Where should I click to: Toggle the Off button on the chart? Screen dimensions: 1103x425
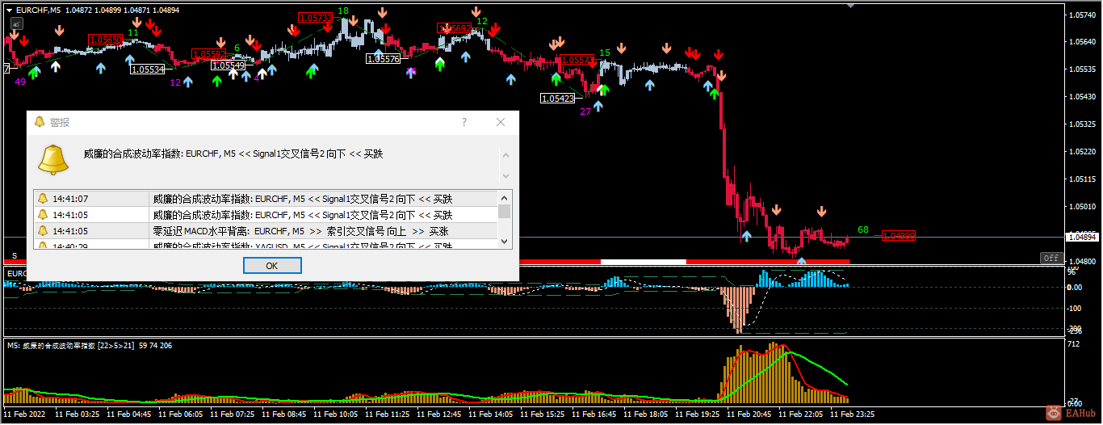coord(1051,258)
